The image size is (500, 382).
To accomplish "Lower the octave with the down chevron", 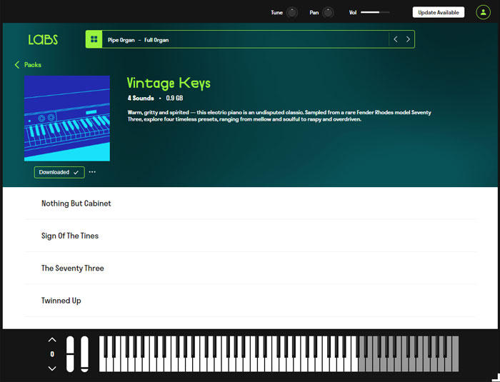I will coord(52,368).
